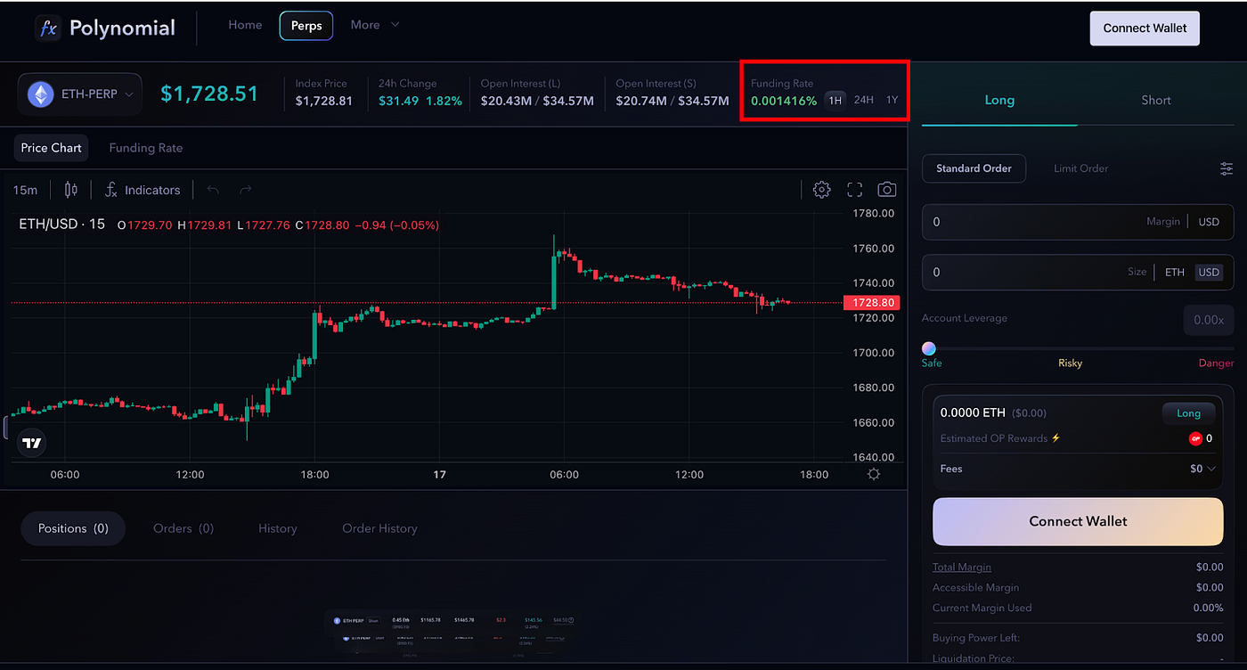The height and width of the screenshot is (670, 1247).
Task: Open the Order History tab
Action: [379, 527]
